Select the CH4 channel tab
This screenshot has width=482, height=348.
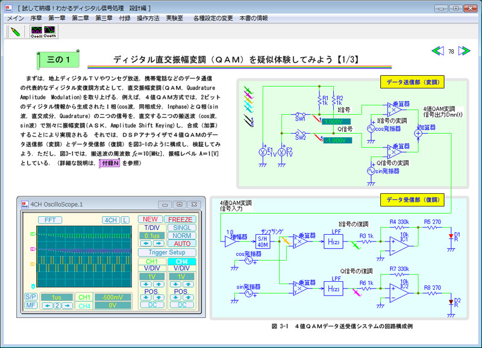pyautogui.click(x=182, y=262)
